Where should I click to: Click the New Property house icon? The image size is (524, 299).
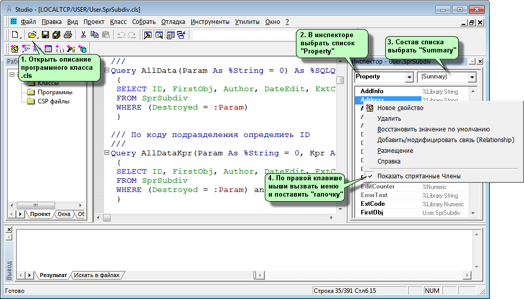tap(14, 49)
